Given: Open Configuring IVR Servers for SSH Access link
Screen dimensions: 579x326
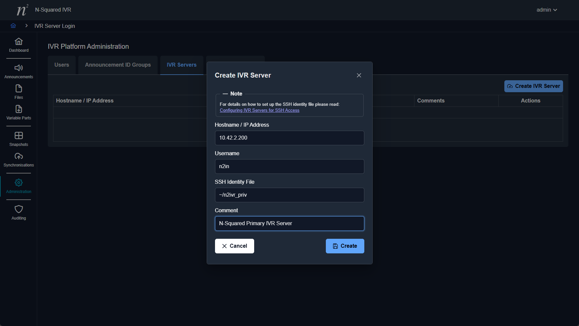Looking at the screenshot, I should (259, 110).
